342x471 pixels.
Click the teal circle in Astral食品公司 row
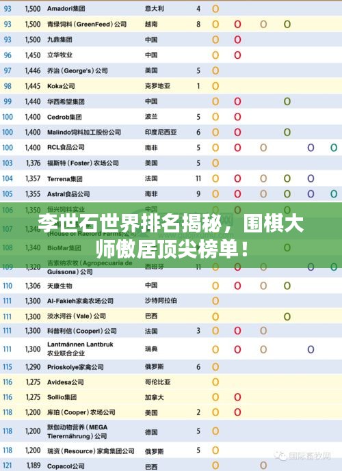(334, 193)
